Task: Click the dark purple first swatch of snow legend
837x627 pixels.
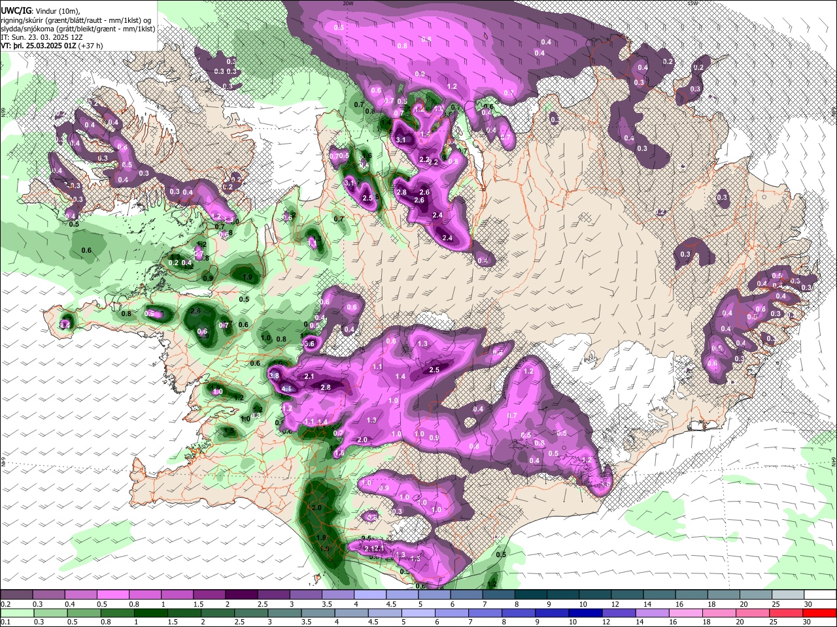Action: pos(17,594)
